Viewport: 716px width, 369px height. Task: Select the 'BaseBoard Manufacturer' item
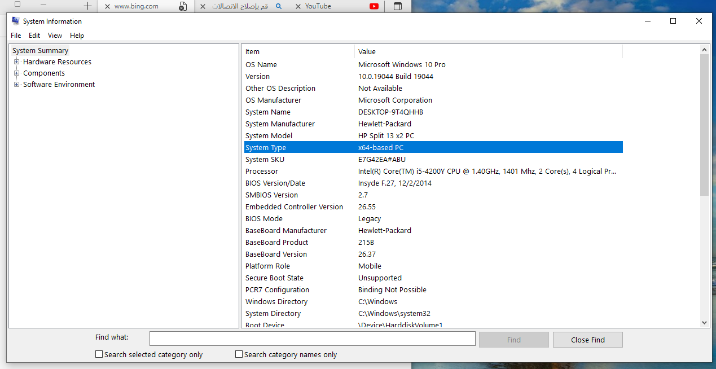286,231
